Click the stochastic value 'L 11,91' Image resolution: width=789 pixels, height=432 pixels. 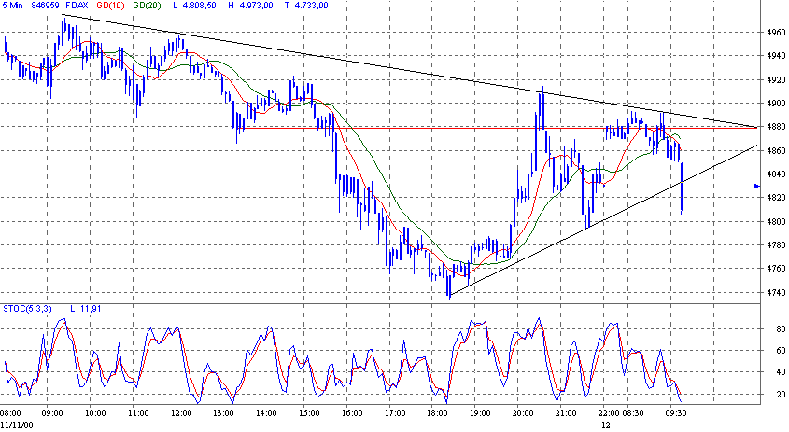(86, 308)
